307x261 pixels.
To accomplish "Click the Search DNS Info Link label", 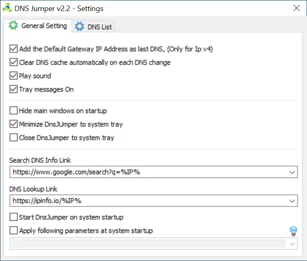I will click(x=40, y=160).
